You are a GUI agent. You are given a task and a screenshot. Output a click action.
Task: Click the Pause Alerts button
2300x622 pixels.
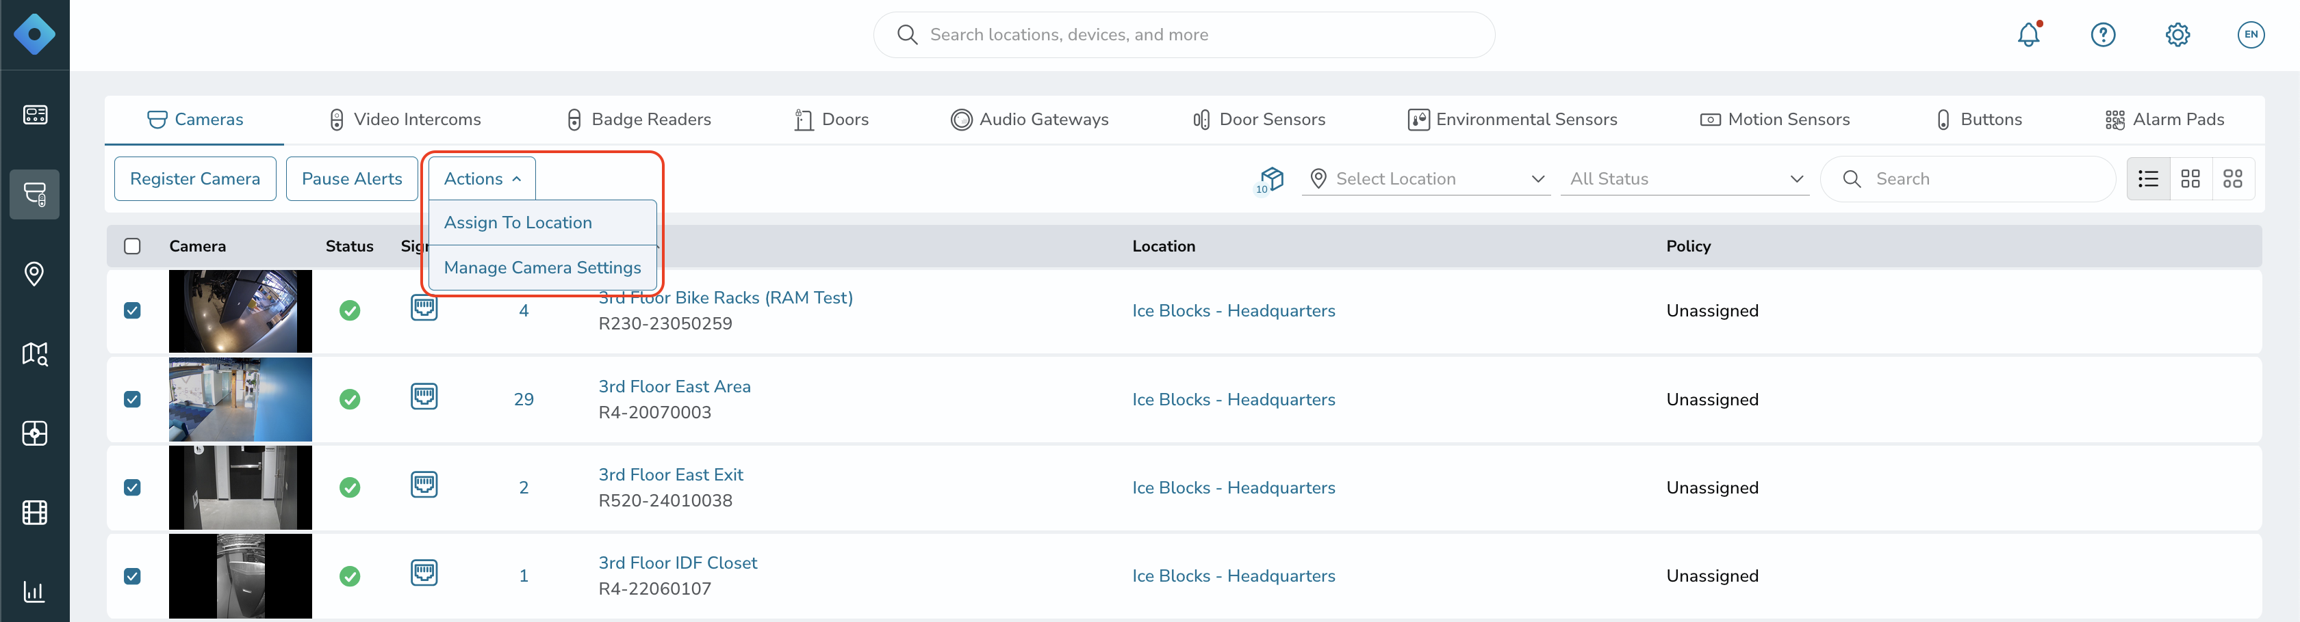coord(352,179)
